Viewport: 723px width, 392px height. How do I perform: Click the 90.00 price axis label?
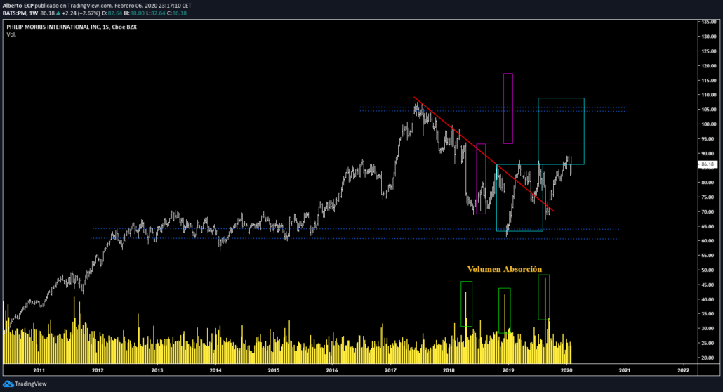click(x=709, y=154)
